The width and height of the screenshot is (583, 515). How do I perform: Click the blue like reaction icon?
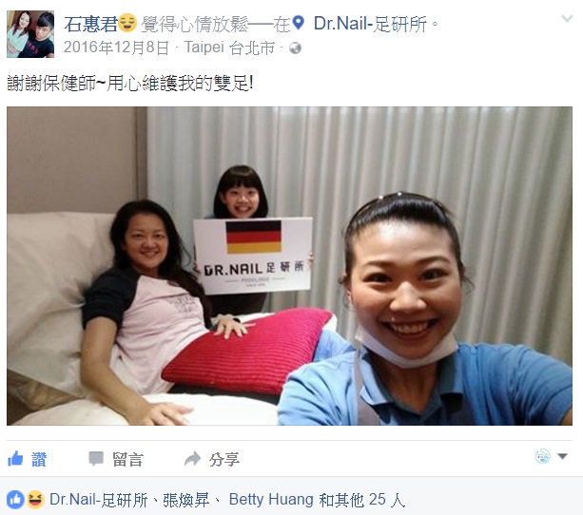point(15,500)
